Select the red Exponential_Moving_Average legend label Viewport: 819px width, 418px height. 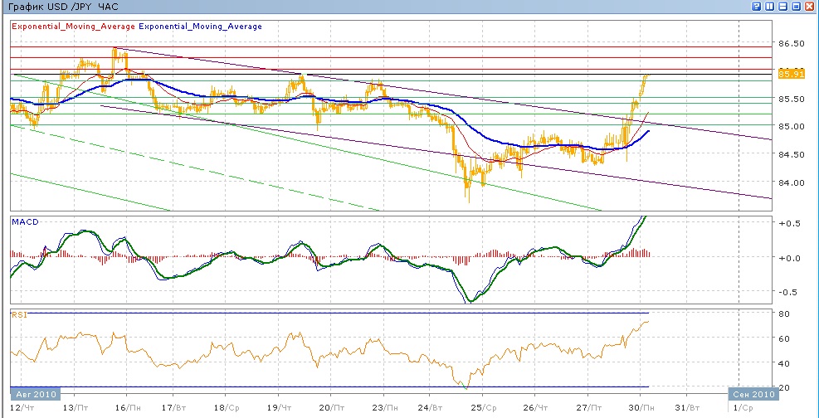click(72, 27)
